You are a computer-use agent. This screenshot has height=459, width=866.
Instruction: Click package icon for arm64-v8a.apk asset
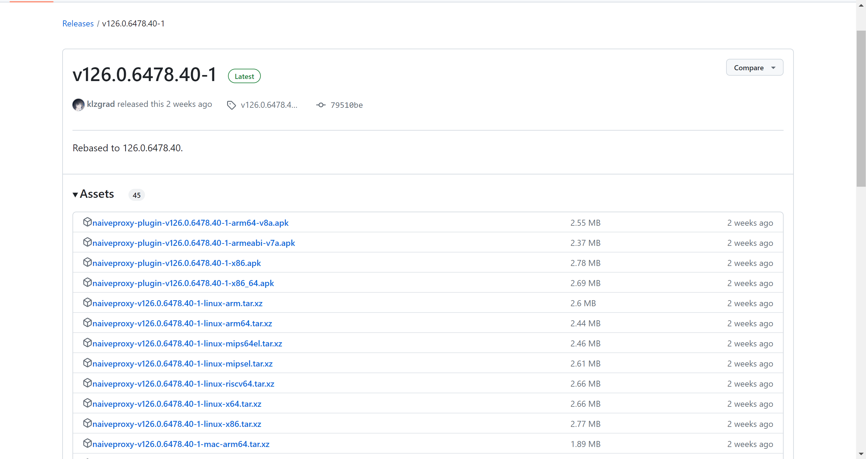tap(88, 222)
